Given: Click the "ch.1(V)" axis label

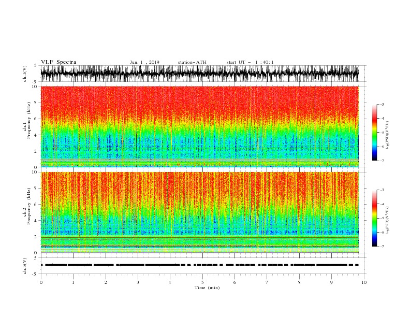Looking at the screenshot, I should pyautogui.click(x=25, y=74).
